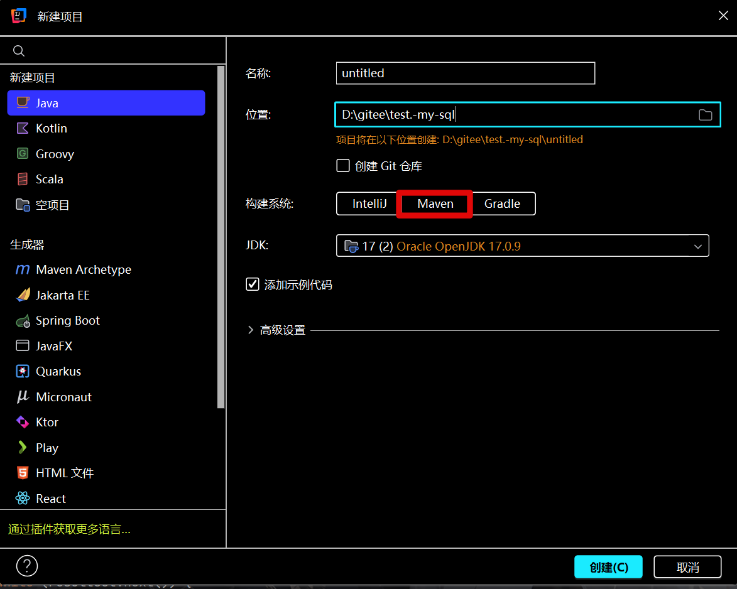Click the Spring Boot power icon

[23, 321]
